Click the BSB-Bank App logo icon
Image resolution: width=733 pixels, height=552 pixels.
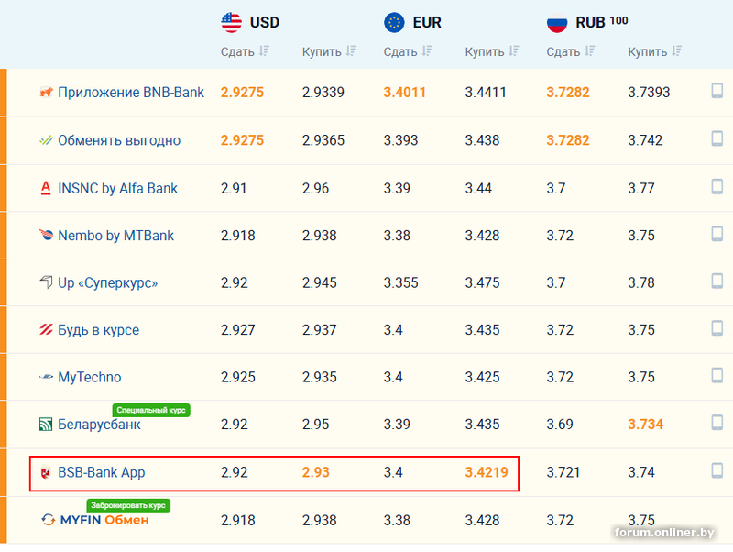point(46,473)
